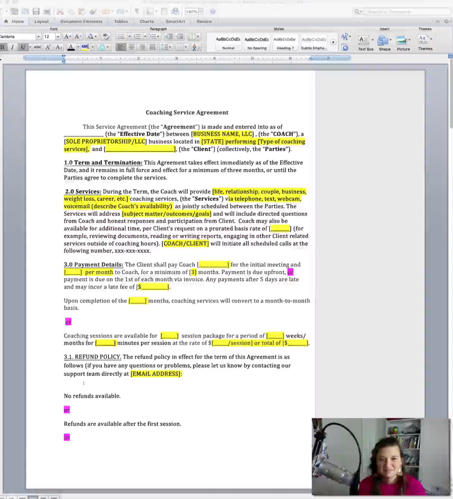Click the Clear Formatting eraser icon
Image resolution: width=453 pixels, height=499 pixels.
[x=106, y=36]
